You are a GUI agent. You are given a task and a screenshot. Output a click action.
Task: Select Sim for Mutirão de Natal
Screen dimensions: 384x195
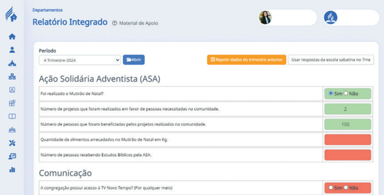(x=331, y=93)
